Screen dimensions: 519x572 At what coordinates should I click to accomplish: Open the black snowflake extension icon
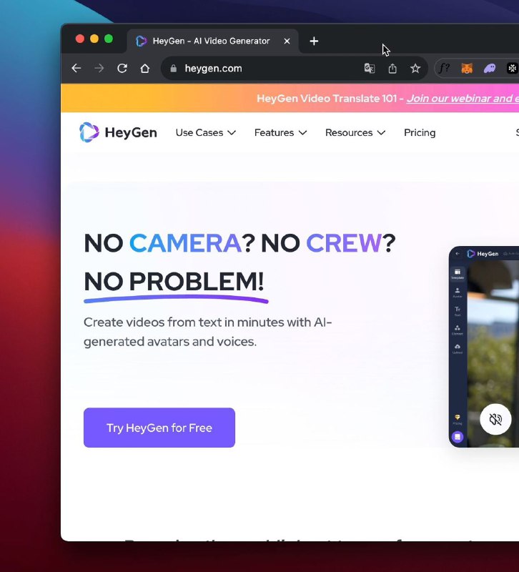point(512,68)
